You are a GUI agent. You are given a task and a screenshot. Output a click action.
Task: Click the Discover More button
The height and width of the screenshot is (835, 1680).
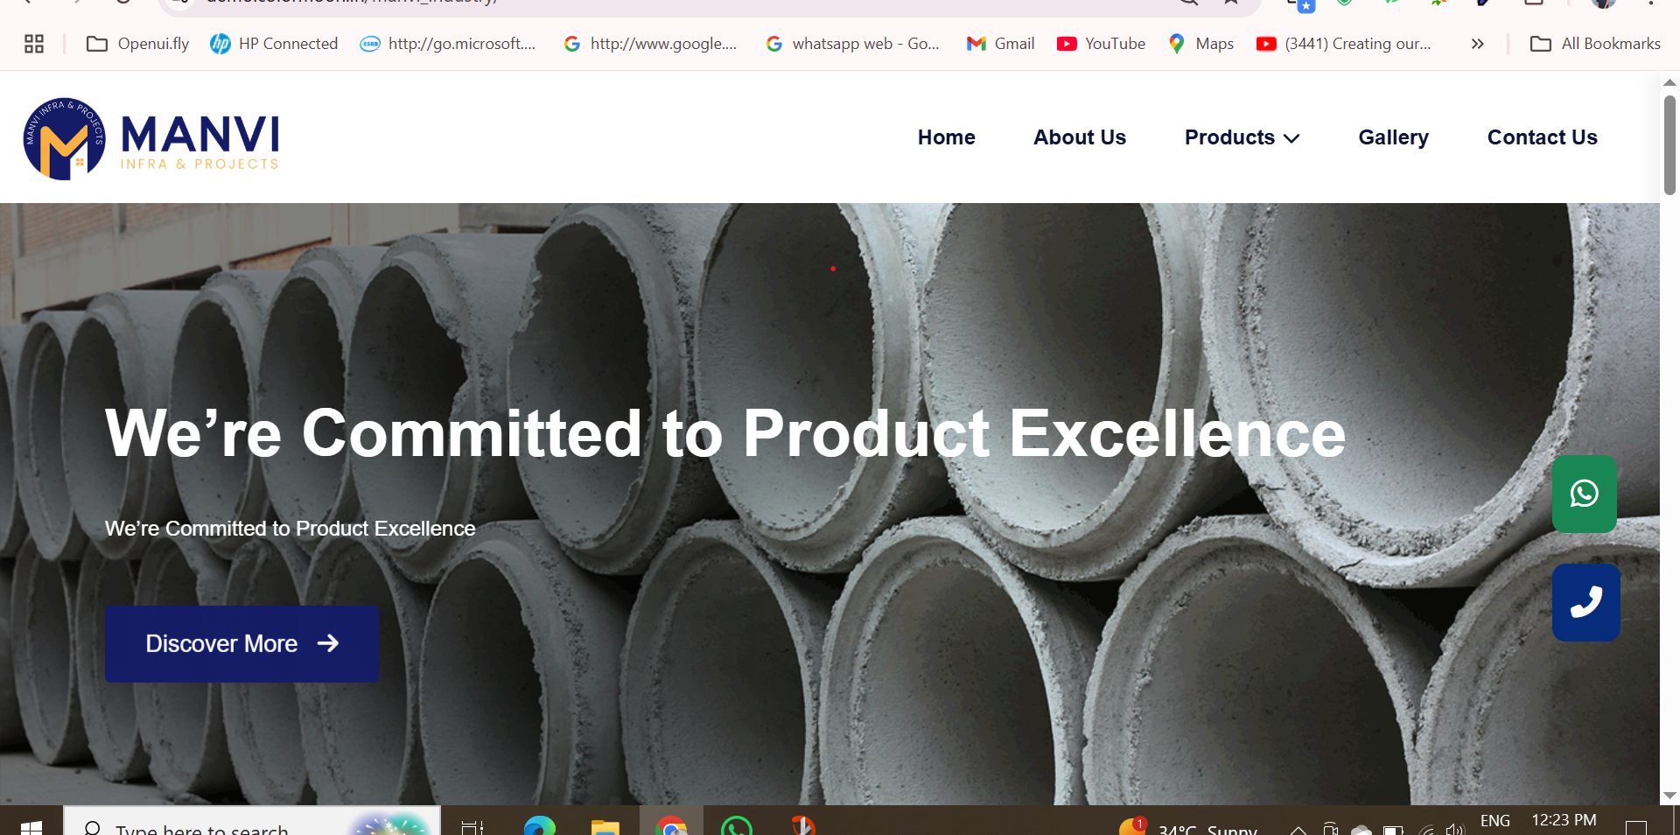(x=241, y=643)
